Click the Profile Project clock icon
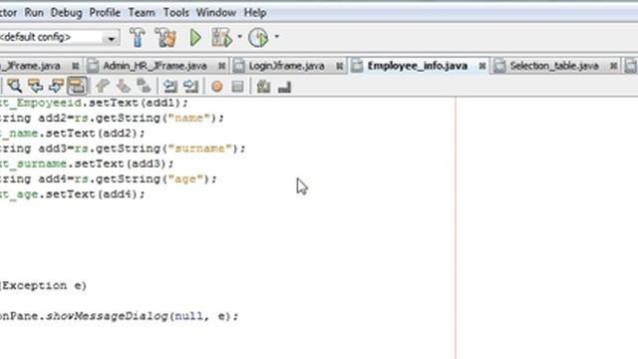 258,38
